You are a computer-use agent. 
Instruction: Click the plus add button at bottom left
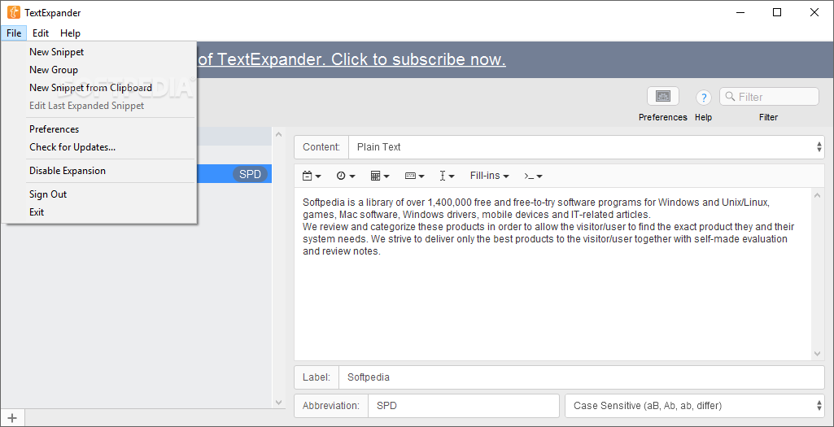click(x=12, y=418)
